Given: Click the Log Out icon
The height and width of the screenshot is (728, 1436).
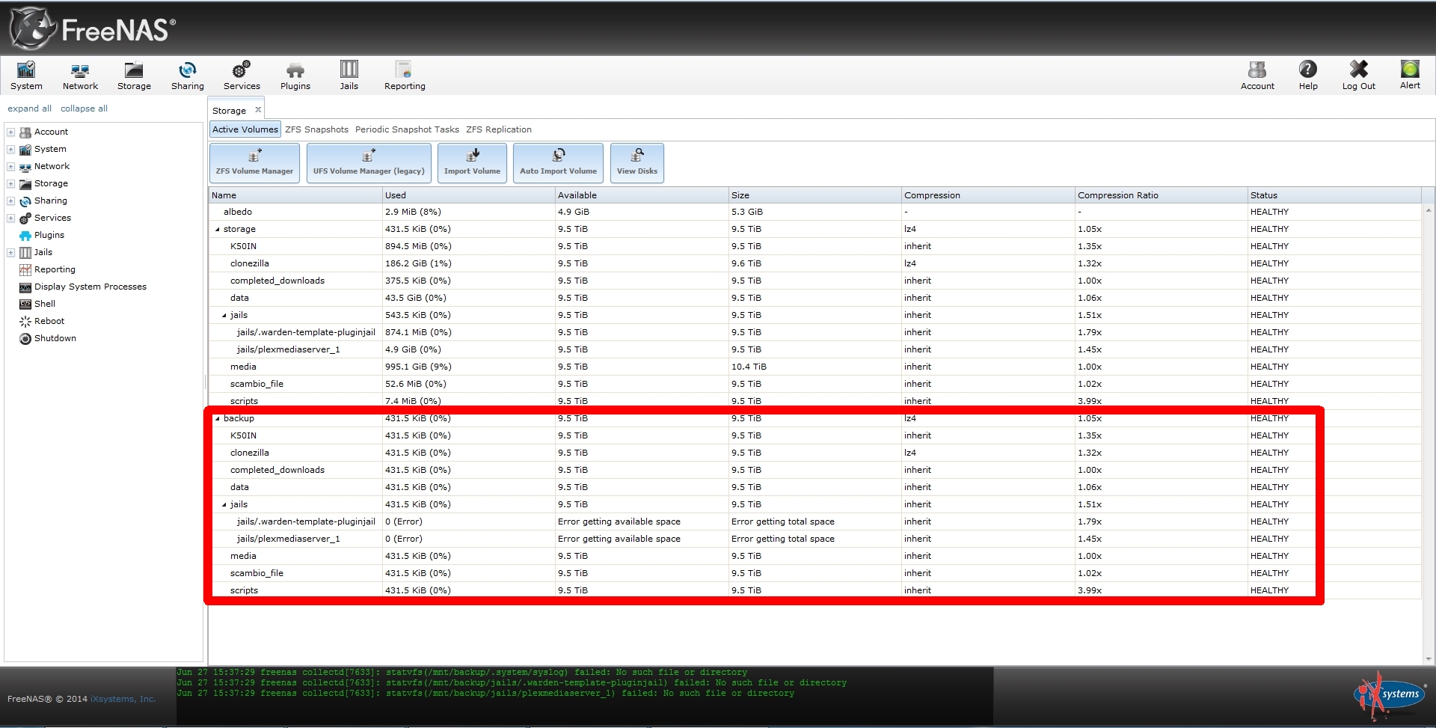Looking at the screenshot, I should coord(1358,76).
